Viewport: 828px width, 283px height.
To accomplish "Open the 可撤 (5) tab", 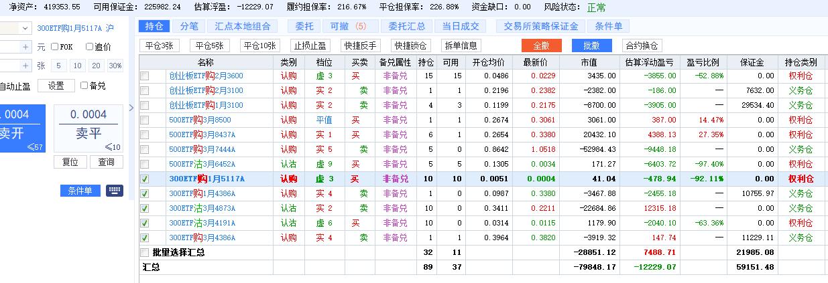I will pyautogui.click(x=344, y=26).
